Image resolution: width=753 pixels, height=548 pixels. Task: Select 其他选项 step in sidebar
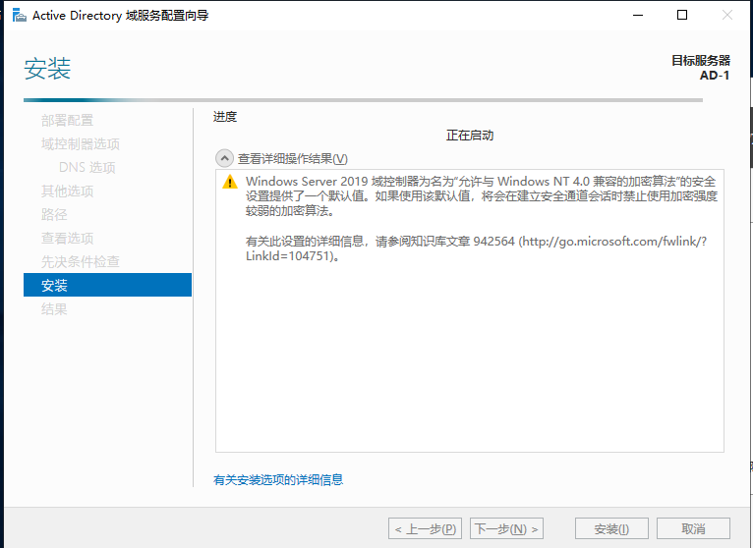tap(67, 191)
